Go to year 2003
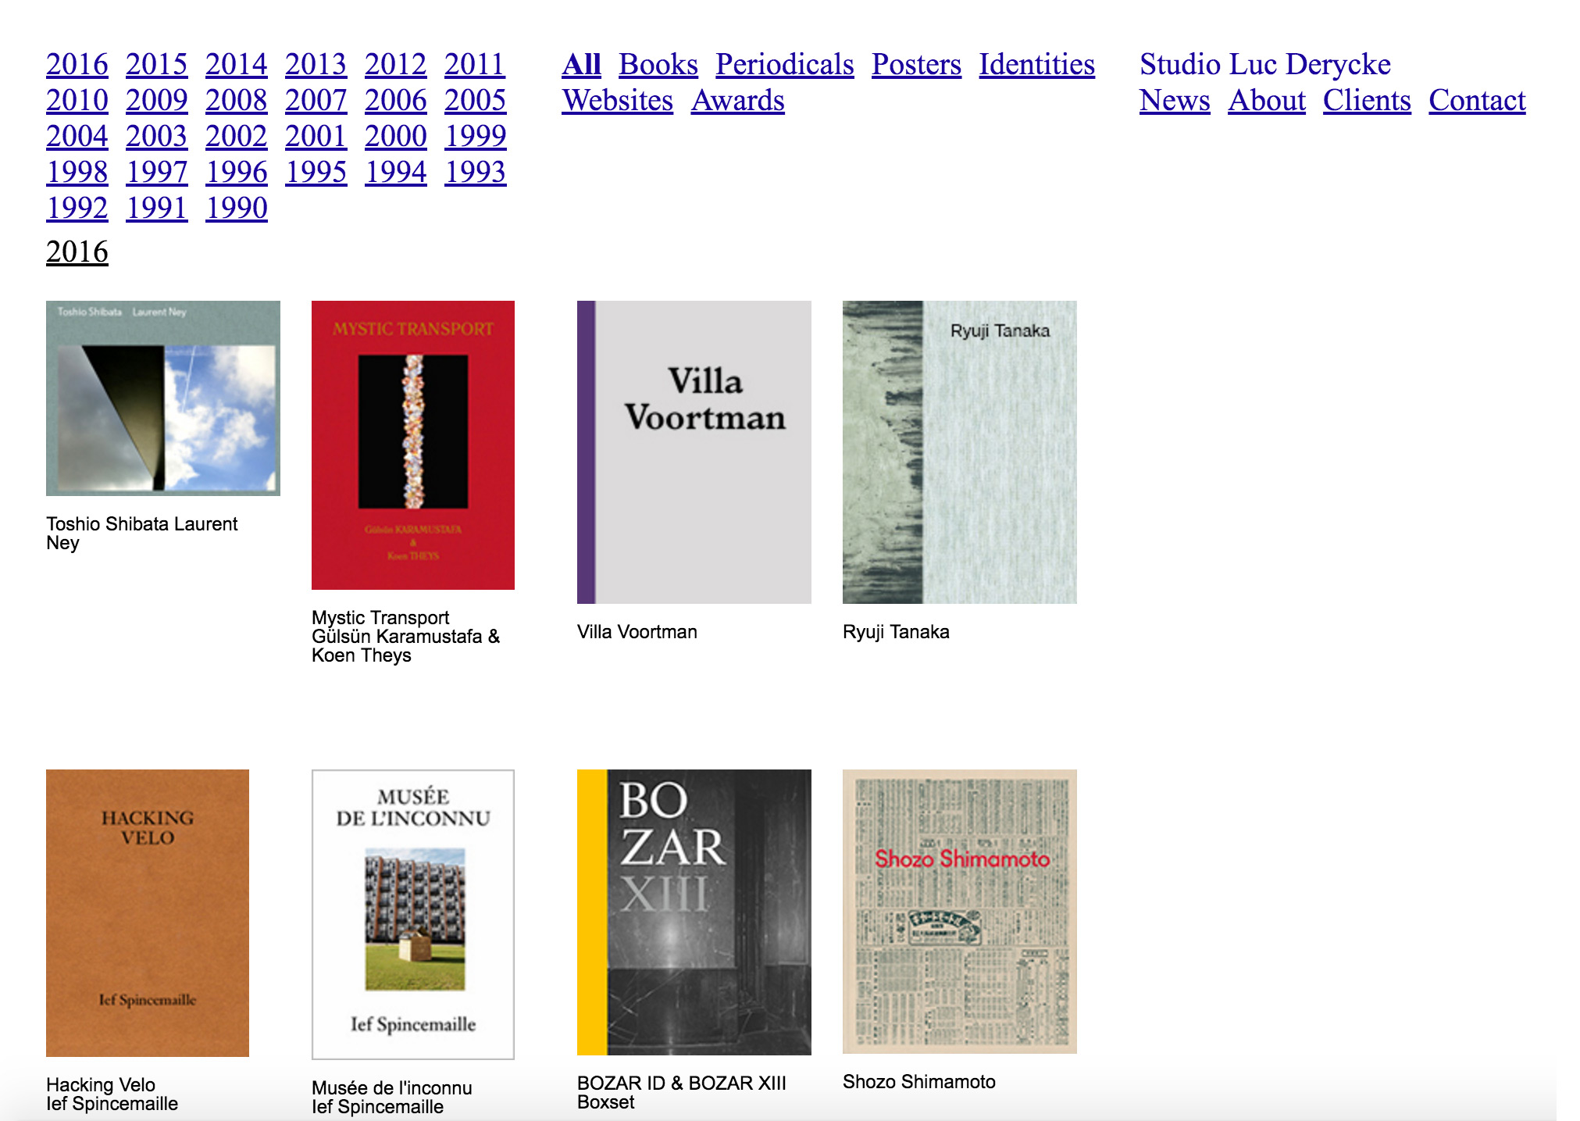Viewport: 1580px width, 1121px height. 157,136
